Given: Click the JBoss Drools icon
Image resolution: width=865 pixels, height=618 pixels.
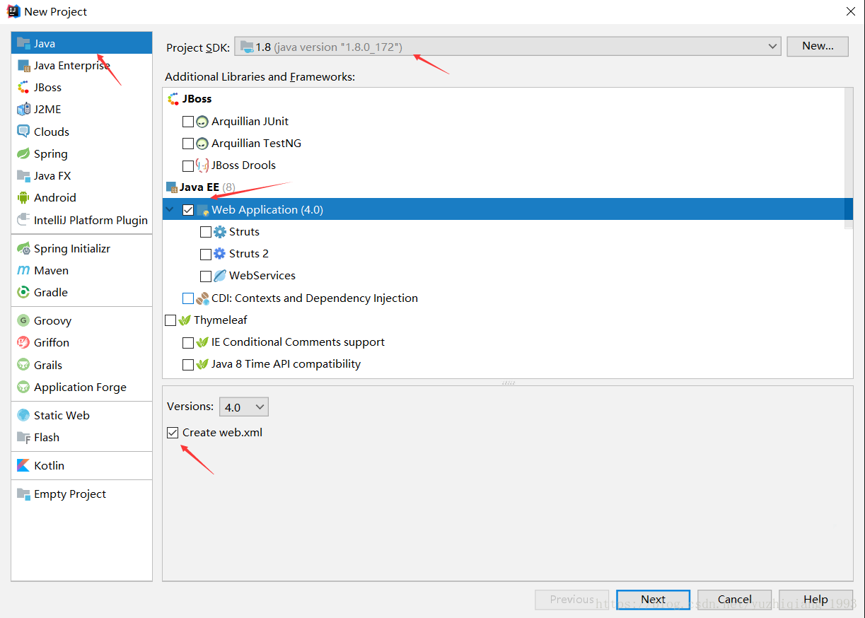Looking at the screenshot, I should click(x=202, y=165).
